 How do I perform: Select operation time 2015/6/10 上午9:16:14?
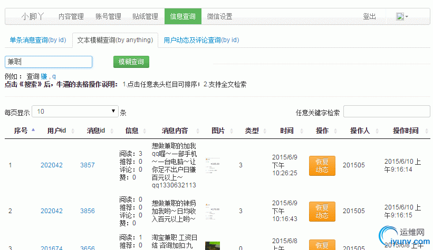[x=402, y=165]
